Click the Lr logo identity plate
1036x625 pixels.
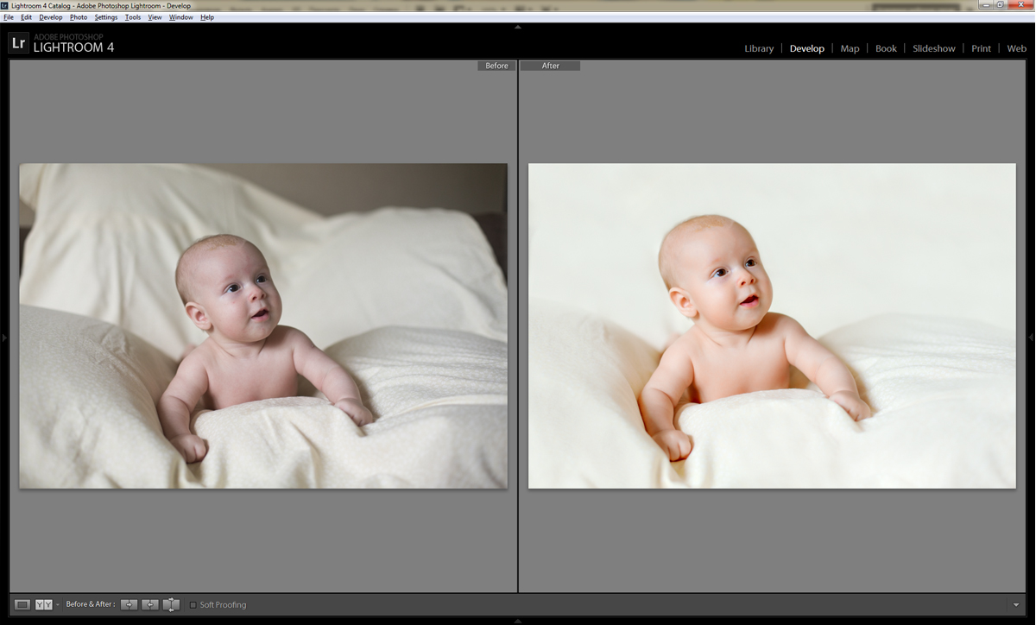[18, 43]
